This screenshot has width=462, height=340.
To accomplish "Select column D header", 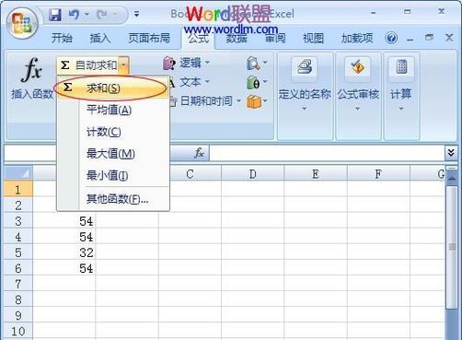I will click(x=252, y=174).
